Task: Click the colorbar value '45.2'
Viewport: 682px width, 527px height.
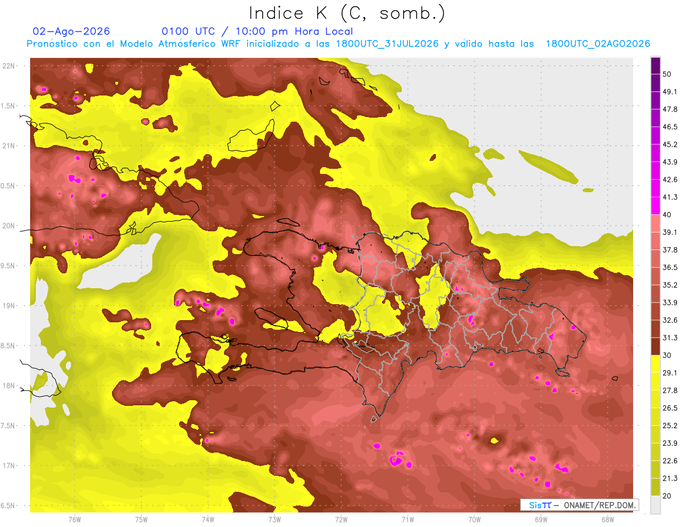Action: [671, 144]
